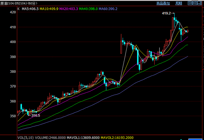Open the 商品叠加 overlay link
The height and width of the screenshot is (140, 204).
163,3
